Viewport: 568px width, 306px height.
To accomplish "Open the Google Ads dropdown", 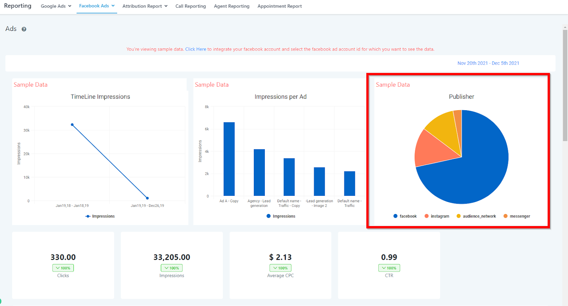I will pyautogui.click(x=56, y=6).
